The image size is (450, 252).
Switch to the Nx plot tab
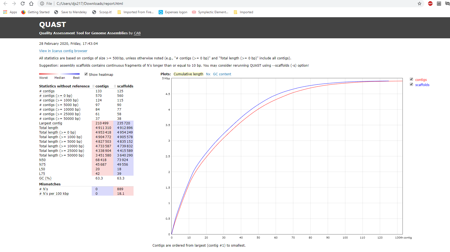(x=208, y=74)
